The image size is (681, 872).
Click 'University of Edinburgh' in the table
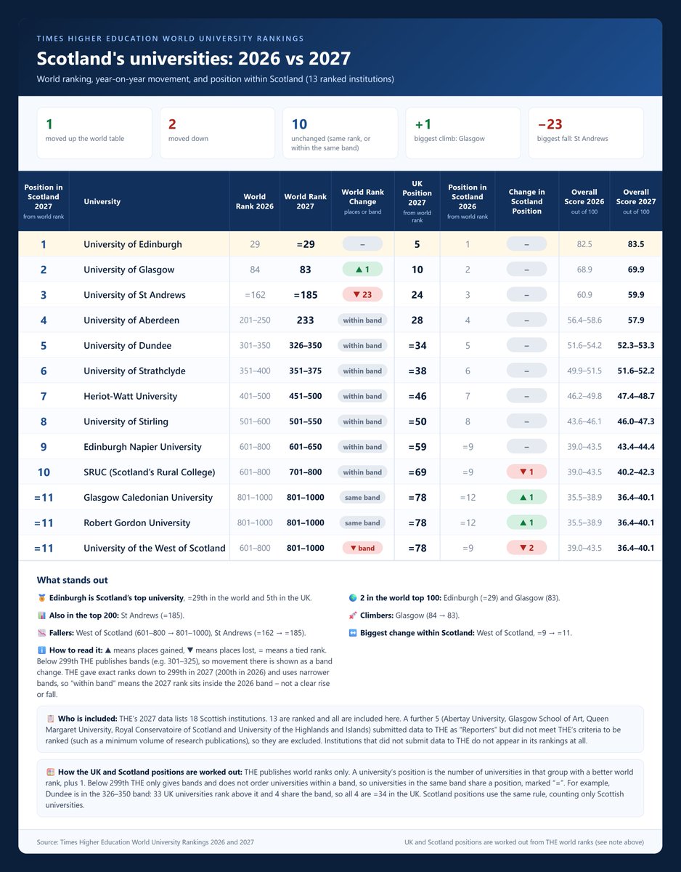pos(133,244)
